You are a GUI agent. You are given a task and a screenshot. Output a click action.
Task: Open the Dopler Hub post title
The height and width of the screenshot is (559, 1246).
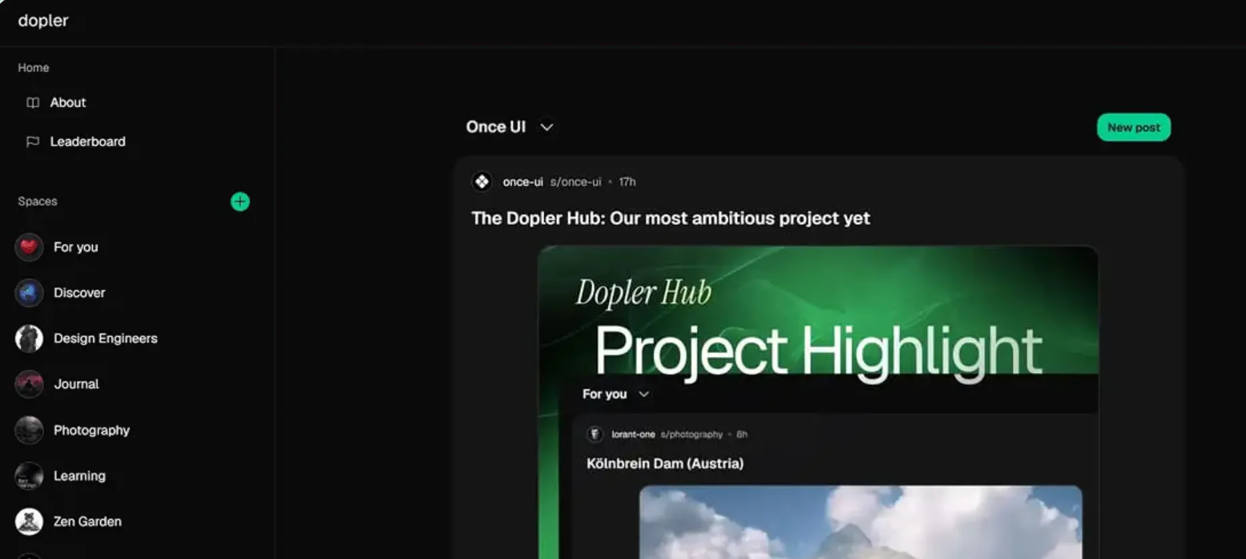[x=670, y=218]
